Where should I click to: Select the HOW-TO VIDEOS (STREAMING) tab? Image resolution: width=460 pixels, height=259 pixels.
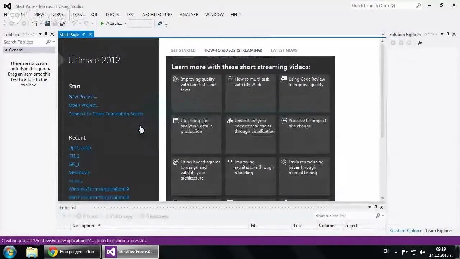pos(233,50)
